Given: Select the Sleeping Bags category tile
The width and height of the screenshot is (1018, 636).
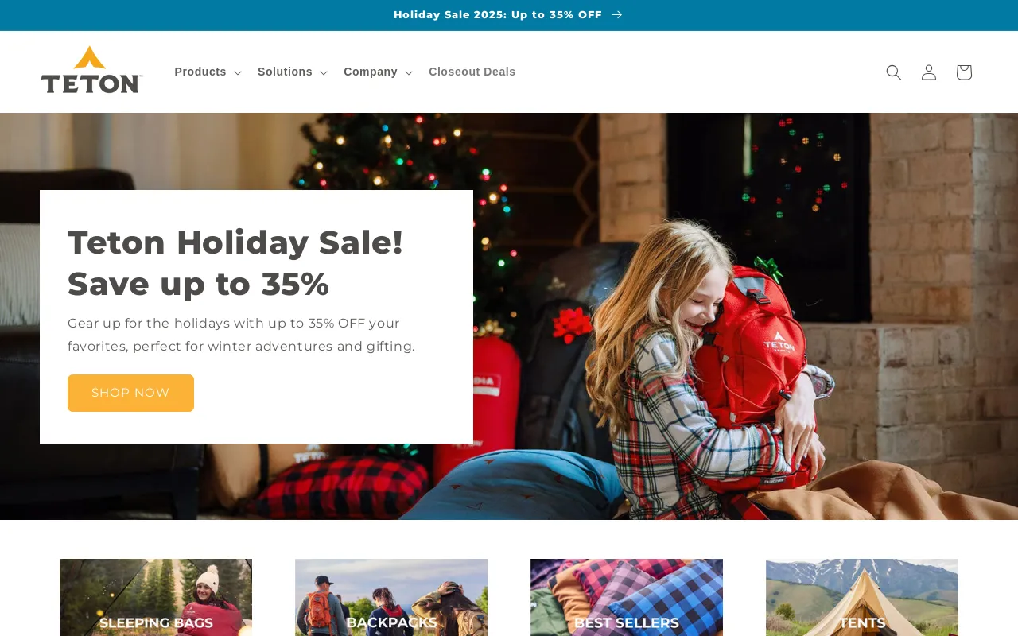Looking at the screenshot, I should click(156, 598).
